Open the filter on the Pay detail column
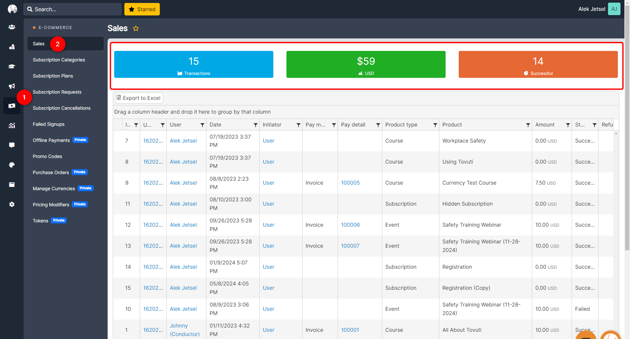 (x=378, y=125)
